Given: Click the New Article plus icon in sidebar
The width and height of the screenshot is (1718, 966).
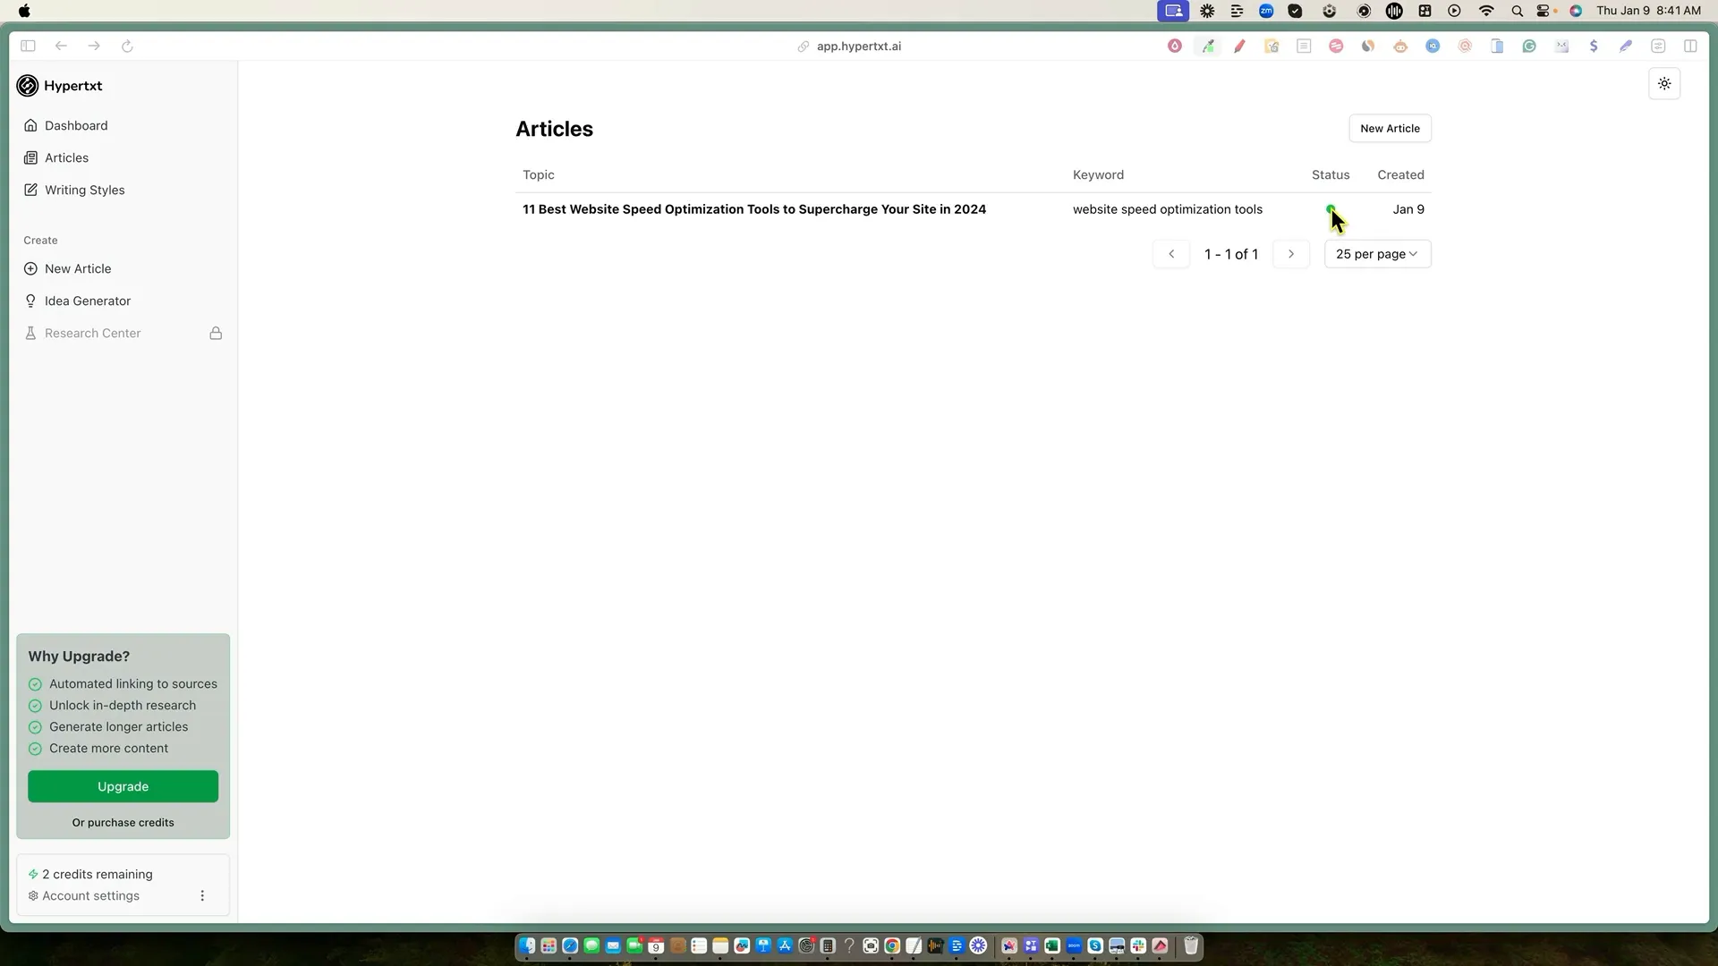Looking at the screenshot, I should pos(30,268).
